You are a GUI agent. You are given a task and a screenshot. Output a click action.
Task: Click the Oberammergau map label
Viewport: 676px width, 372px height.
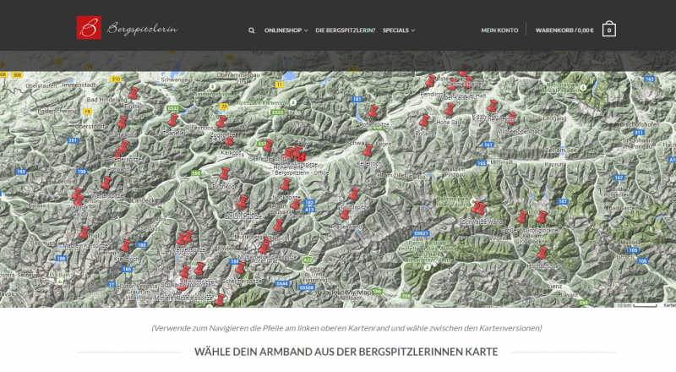click(238, 75)
